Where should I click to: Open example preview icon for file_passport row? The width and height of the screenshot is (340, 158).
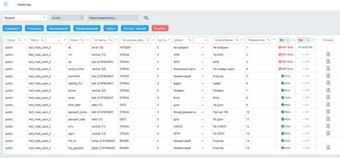pyautogui.click(x=327, y=148)
